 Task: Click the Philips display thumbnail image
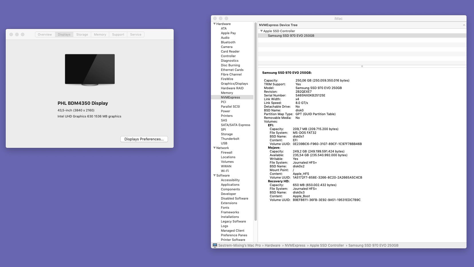tap(90, 70)
